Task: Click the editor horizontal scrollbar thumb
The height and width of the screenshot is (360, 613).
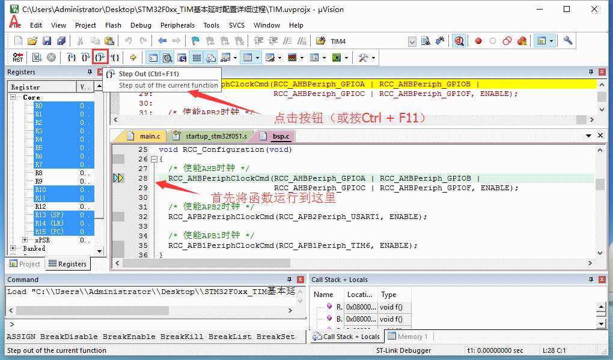Action: click(x=206, y=263)
